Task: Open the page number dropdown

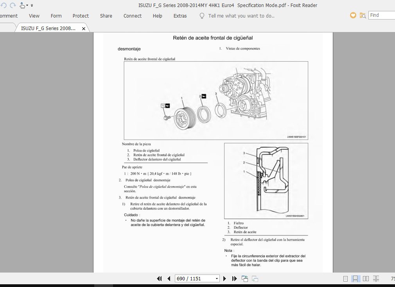Action: click(x=217, y=278)
